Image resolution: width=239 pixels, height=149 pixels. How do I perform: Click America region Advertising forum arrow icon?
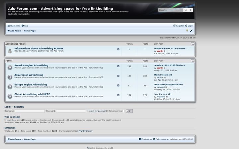(x=10, y=68)
